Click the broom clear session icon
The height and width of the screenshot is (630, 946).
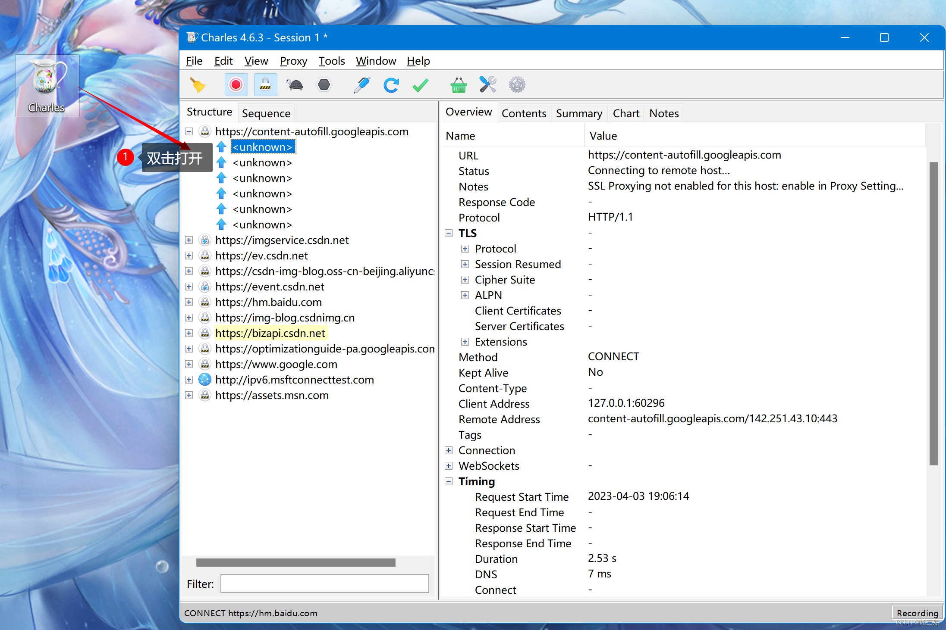click(198, 85)
